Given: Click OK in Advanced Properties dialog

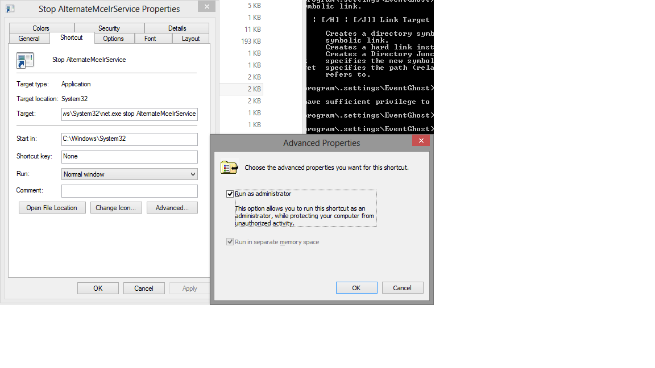Looking at the screenshot, I should (356, 288).
